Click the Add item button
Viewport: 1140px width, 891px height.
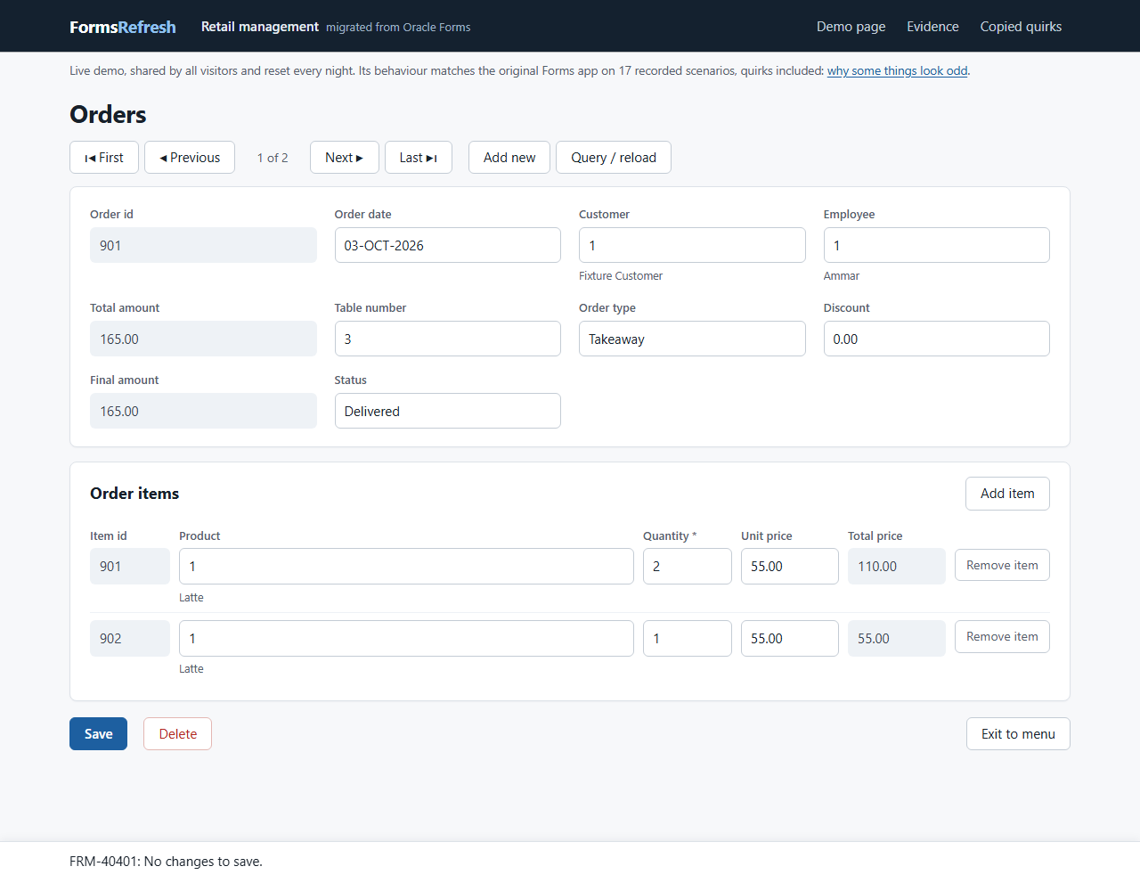(x=1007, y=494)
